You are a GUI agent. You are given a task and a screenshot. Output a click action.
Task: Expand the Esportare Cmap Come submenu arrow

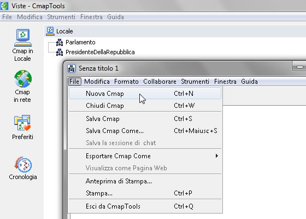coord(216,156)
